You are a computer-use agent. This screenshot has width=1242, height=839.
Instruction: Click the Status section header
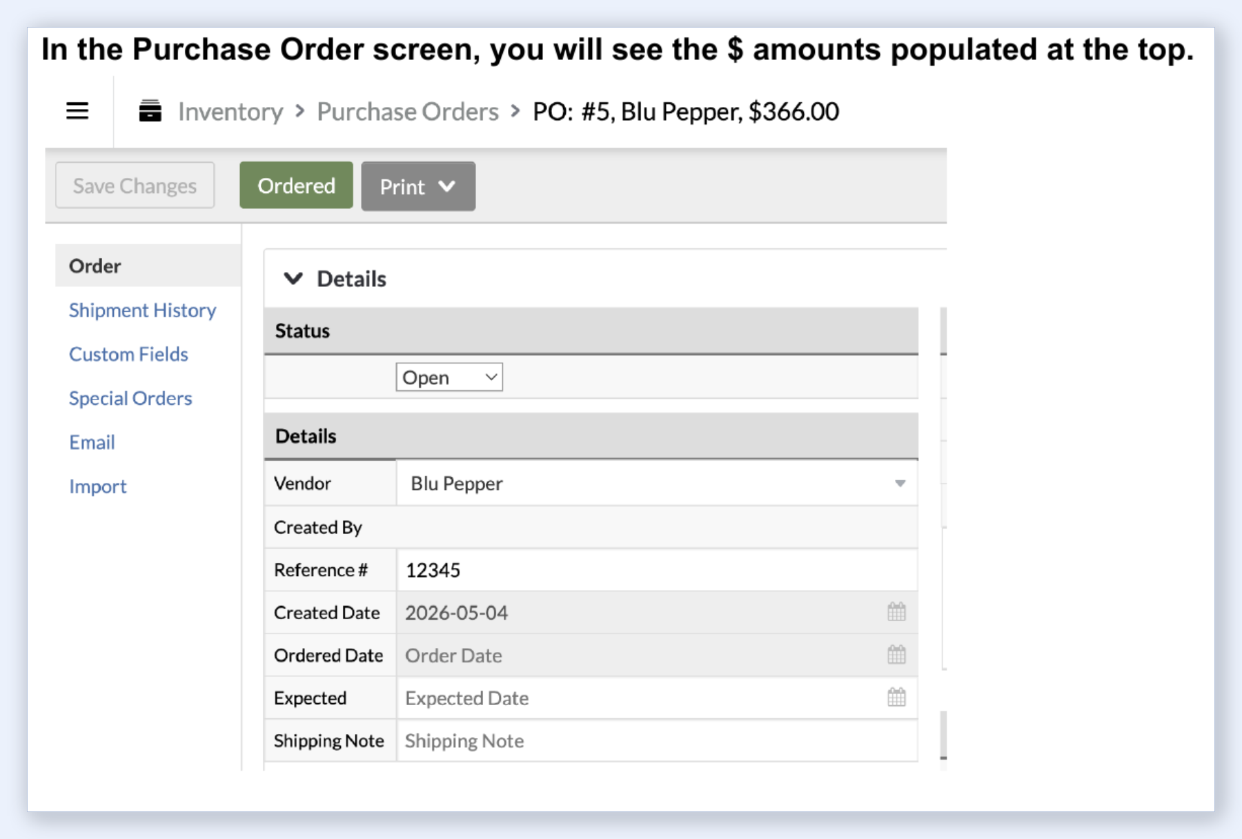coord(591,331)
